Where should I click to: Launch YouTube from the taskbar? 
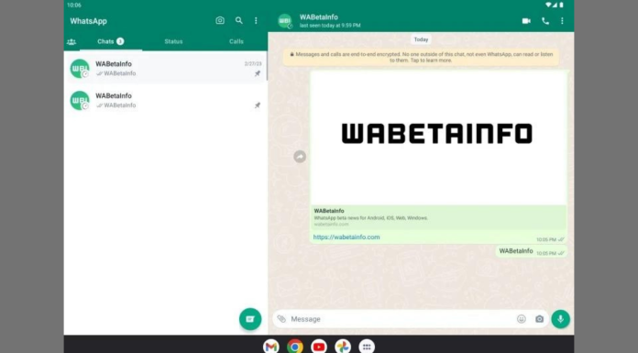pyautogui.click(x=319, y=347)
